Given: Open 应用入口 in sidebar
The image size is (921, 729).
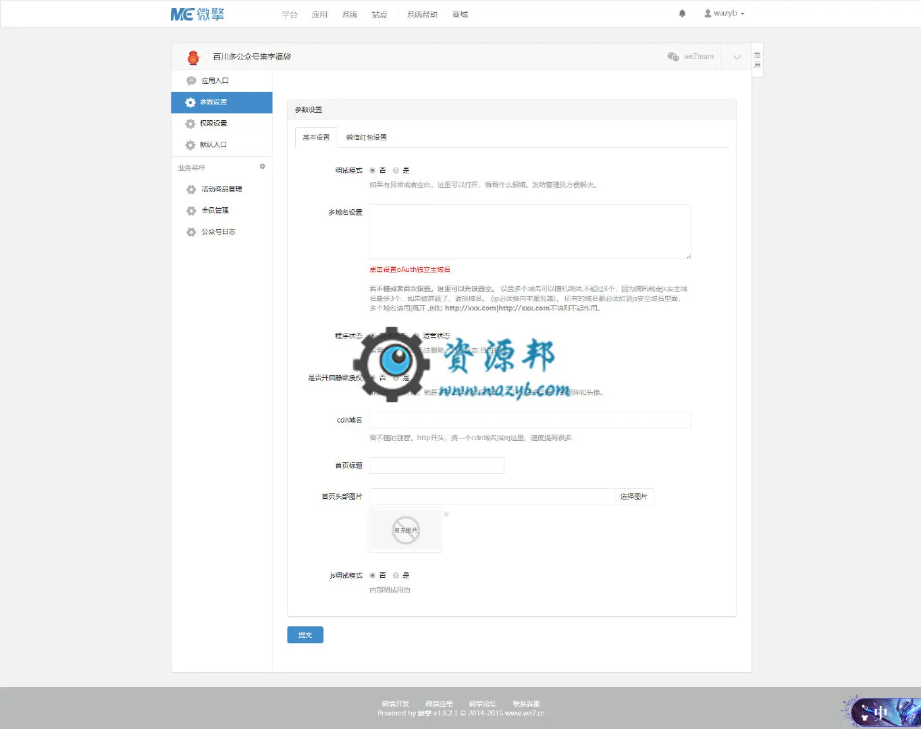Looking at the screenshot, I should point(222,81).
